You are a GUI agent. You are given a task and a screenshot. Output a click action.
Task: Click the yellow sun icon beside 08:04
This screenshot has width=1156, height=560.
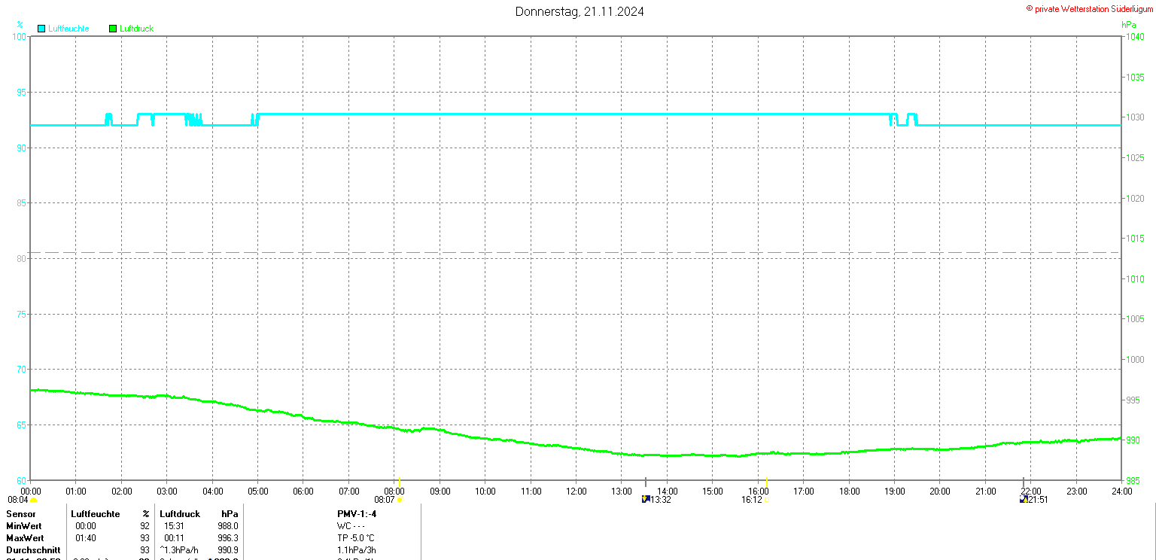pyautogui.click(x=33, y=500)
